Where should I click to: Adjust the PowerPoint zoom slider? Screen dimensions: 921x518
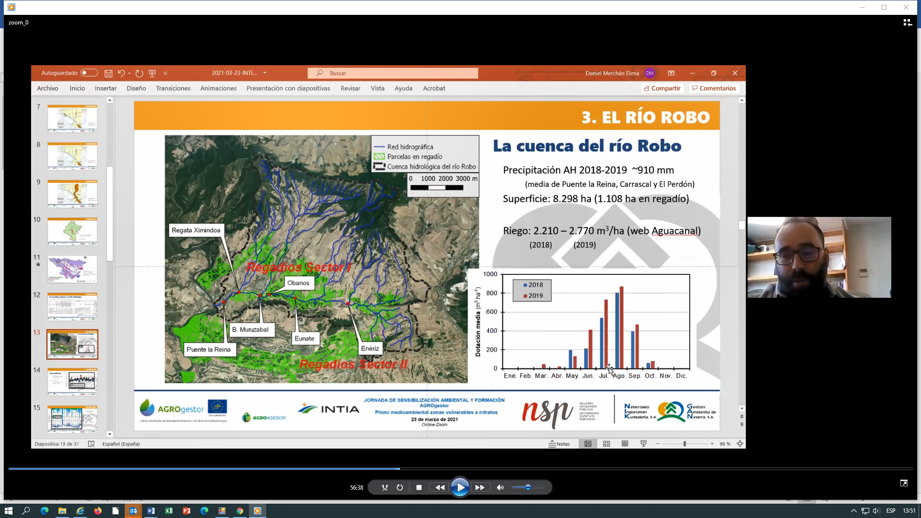pos(685,444)
